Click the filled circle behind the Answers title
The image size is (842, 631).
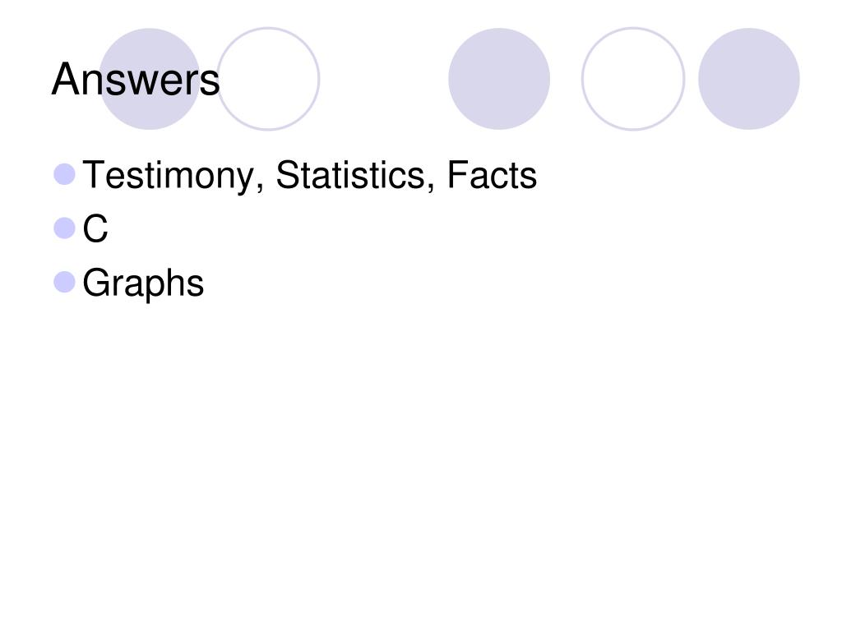coord(150,79)
